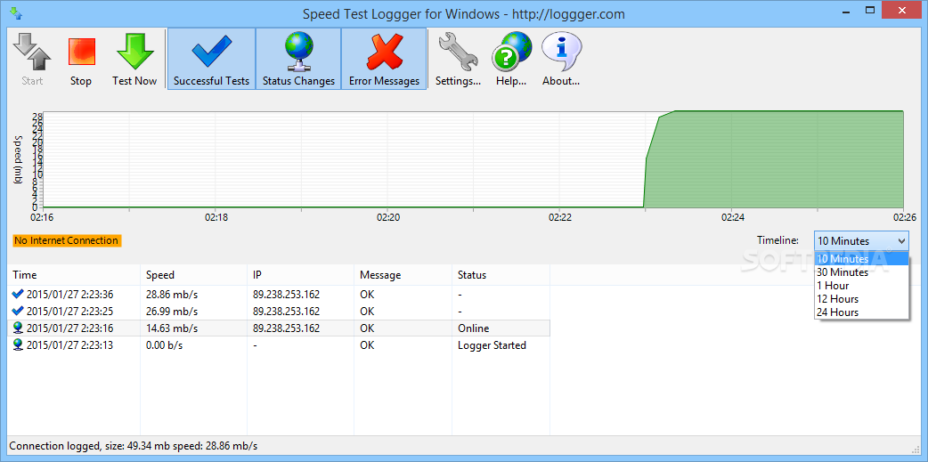
Task: Open Help globe icon
Action: pyautogui.click(x=511, y=52)
